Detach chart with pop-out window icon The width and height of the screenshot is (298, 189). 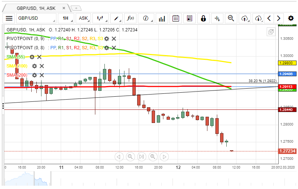[x=271, y=32]
